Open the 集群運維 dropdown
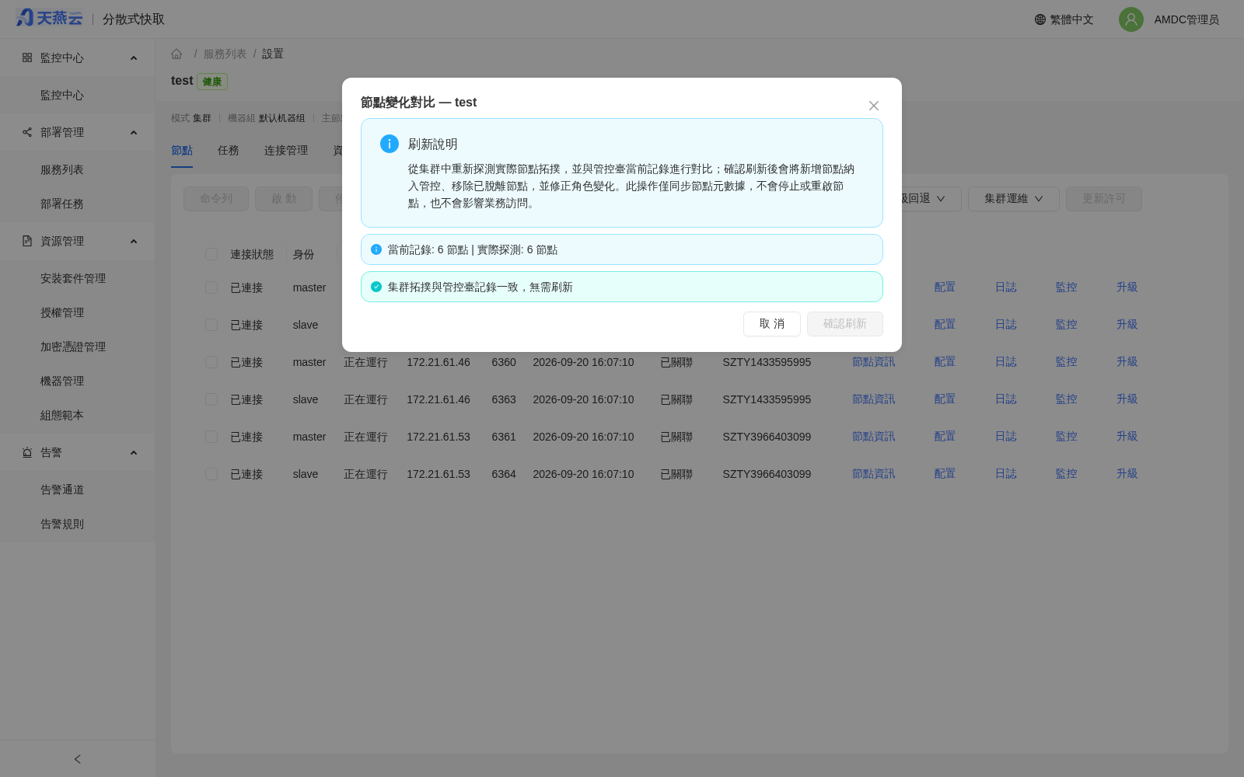This screenshot has width=1244, height=777. pos(1014,199)
